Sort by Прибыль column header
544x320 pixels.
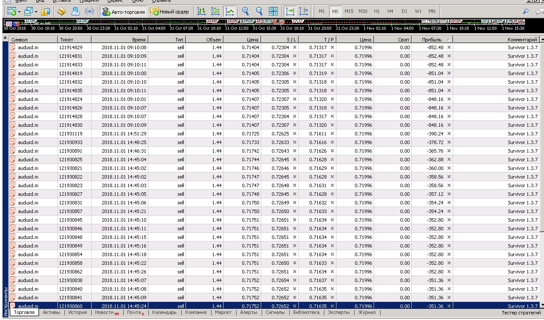point(432,39)
